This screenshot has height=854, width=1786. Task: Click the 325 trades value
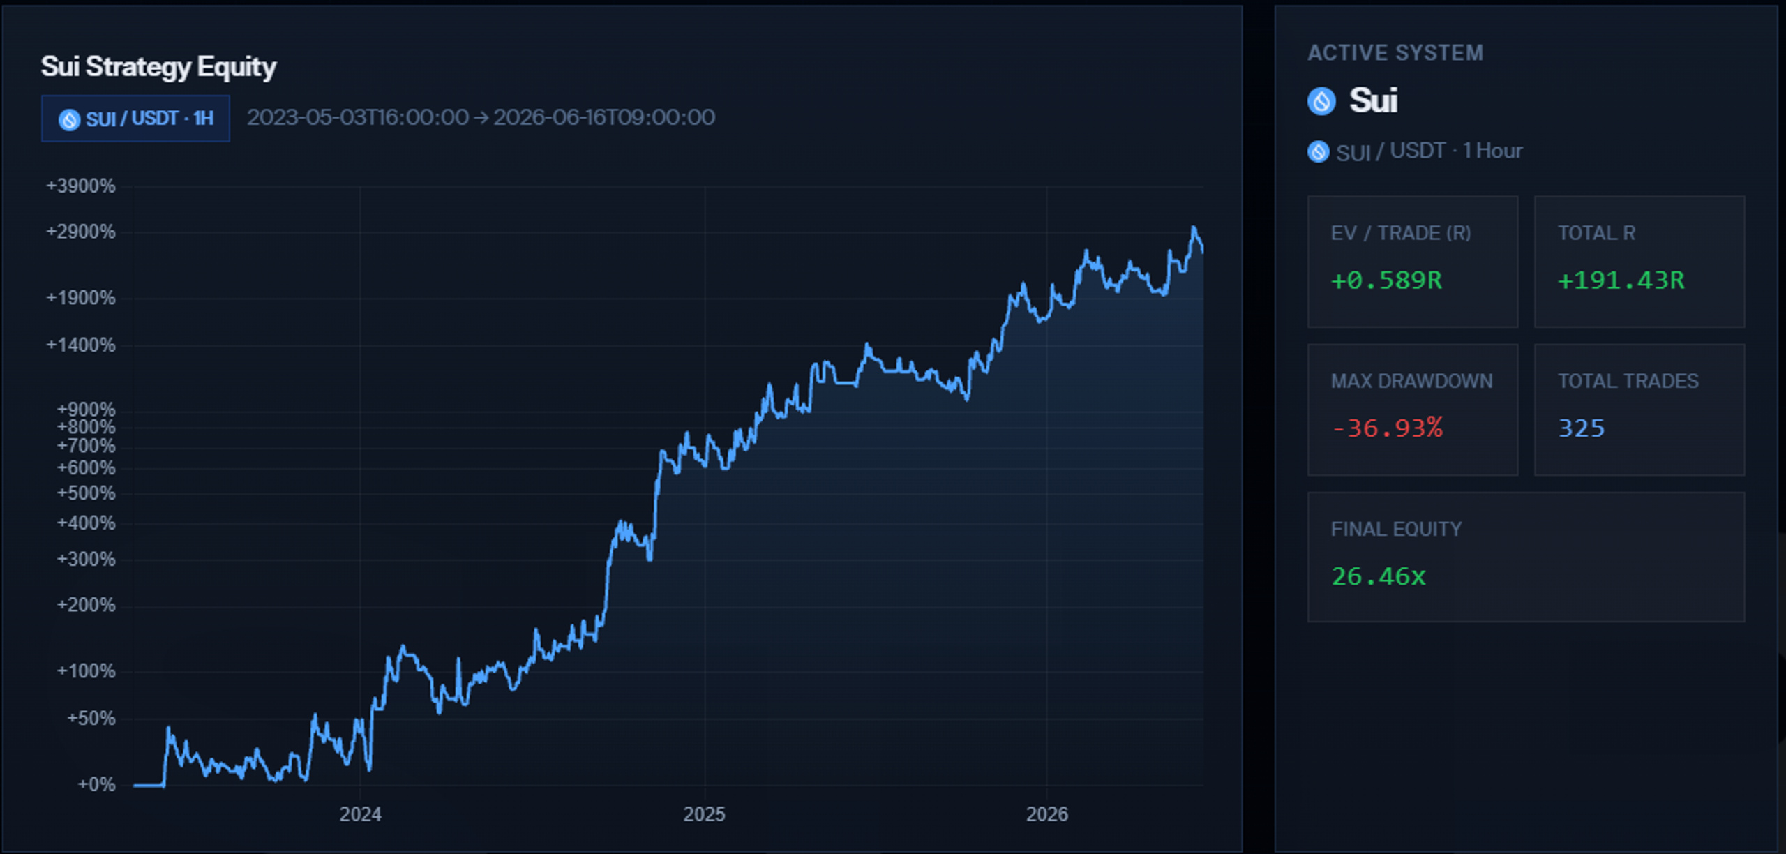[x=1582, y=428]
